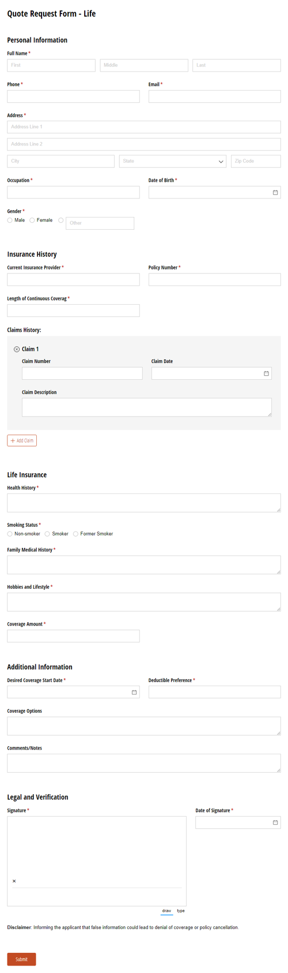The height and width of the screenshot is (973, 288).
Task: Select the Male gender radio button
Action: 10,220
